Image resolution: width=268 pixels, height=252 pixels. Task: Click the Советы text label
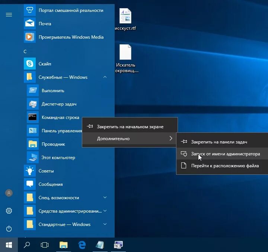tap(46, 171)
